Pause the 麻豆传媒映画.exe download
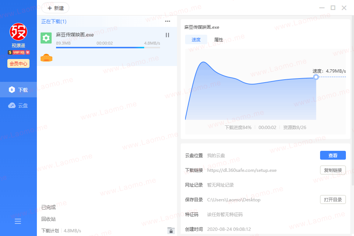This screenshot has width=354, height=236. click(167, 35)
